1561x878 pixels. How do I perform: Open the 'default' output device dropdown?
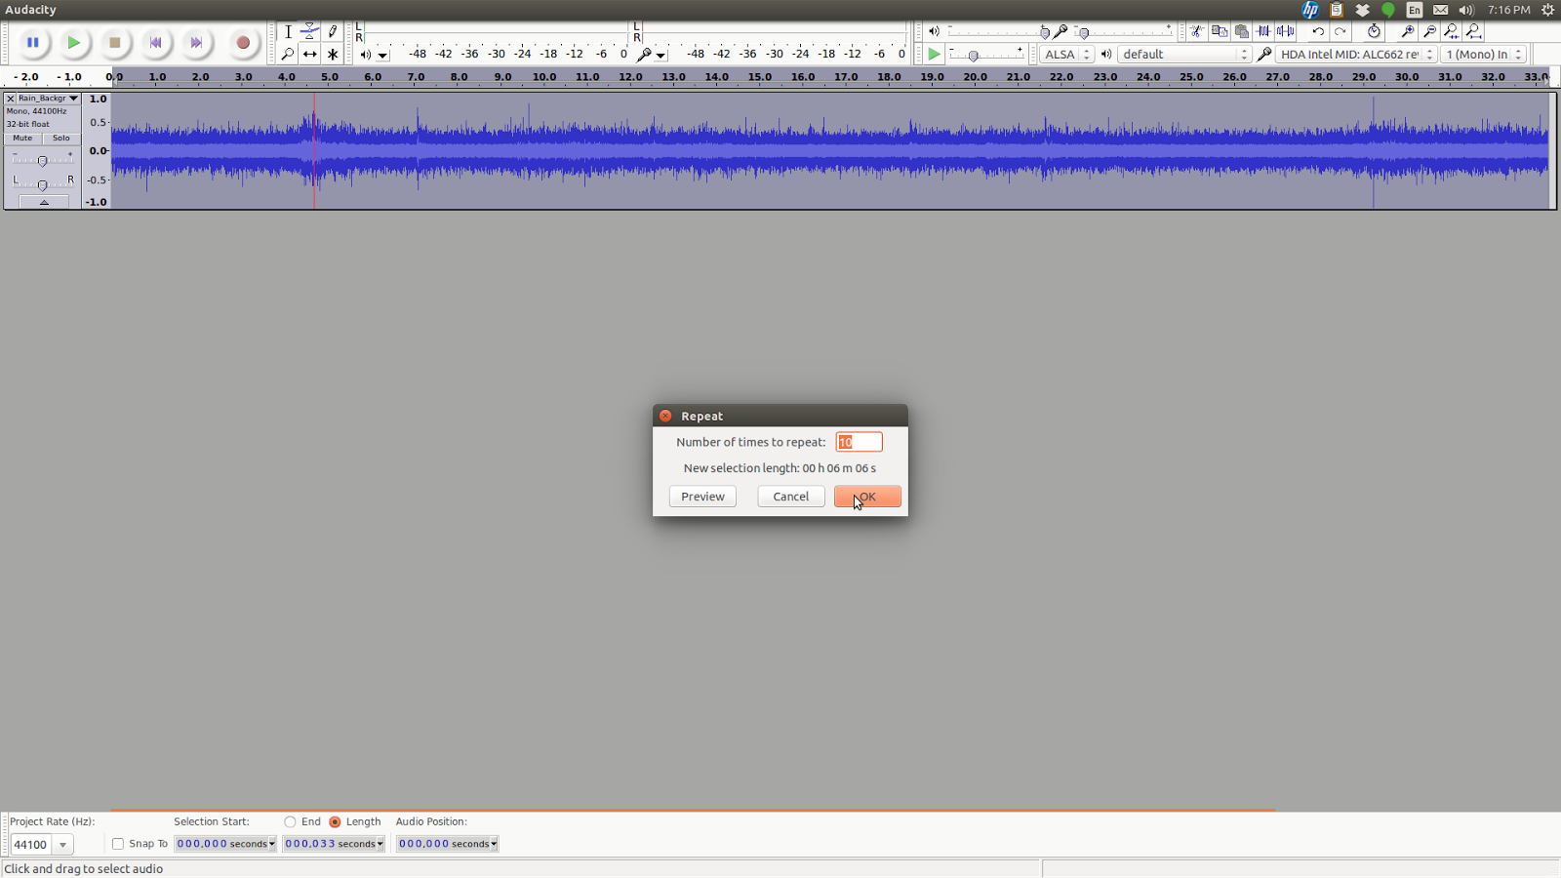click(1184, 55)
